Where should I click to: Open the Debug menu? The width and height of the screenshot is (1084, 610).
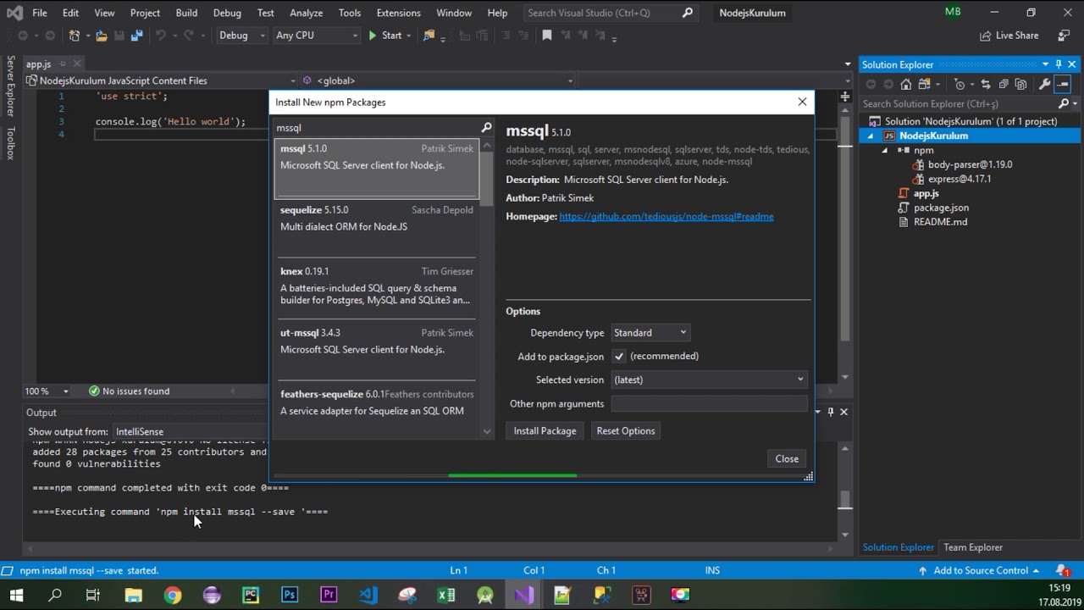click(227, 13)
